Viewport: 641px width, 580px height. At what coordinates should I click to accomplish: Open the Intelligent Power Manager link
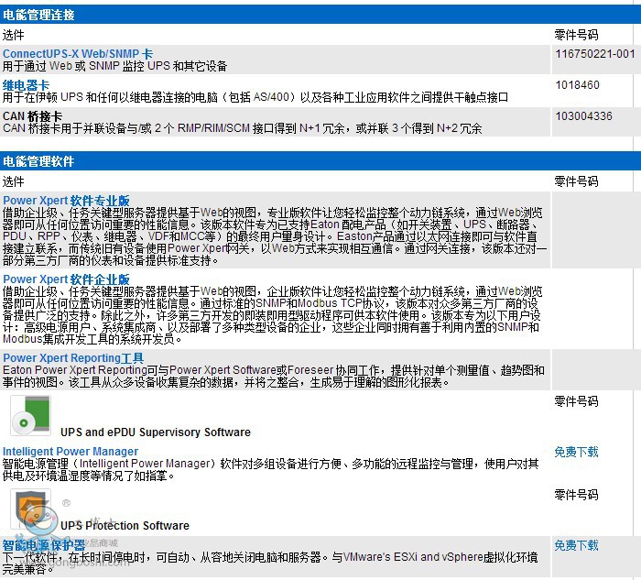coord(71,452)
